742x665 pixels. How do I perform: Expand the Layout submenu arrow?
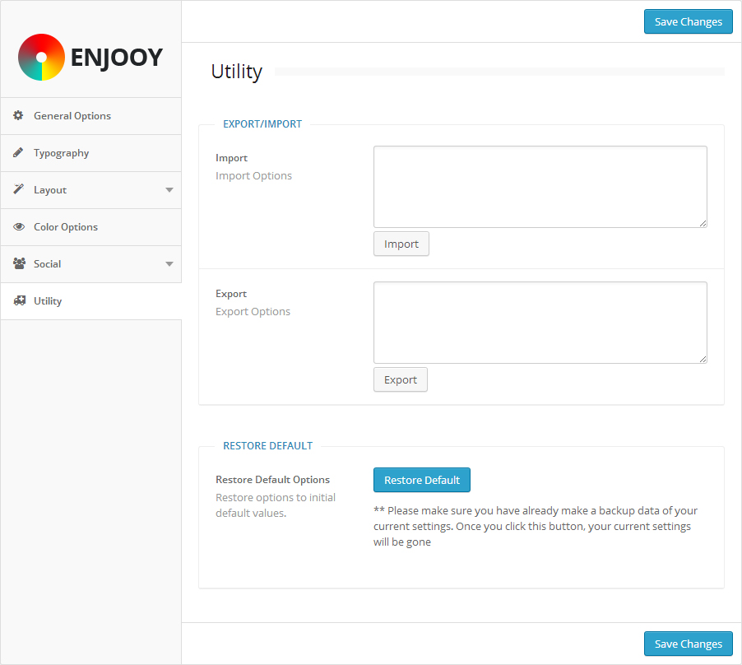click(x=169, y=190)
